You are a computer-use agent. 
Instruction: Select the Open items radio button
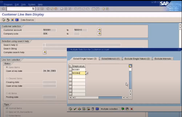7,67
